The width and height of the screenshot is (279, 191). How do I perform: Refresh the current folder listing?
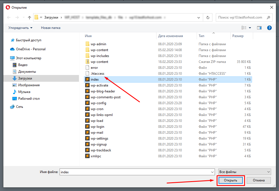click(x=208, y=17)
